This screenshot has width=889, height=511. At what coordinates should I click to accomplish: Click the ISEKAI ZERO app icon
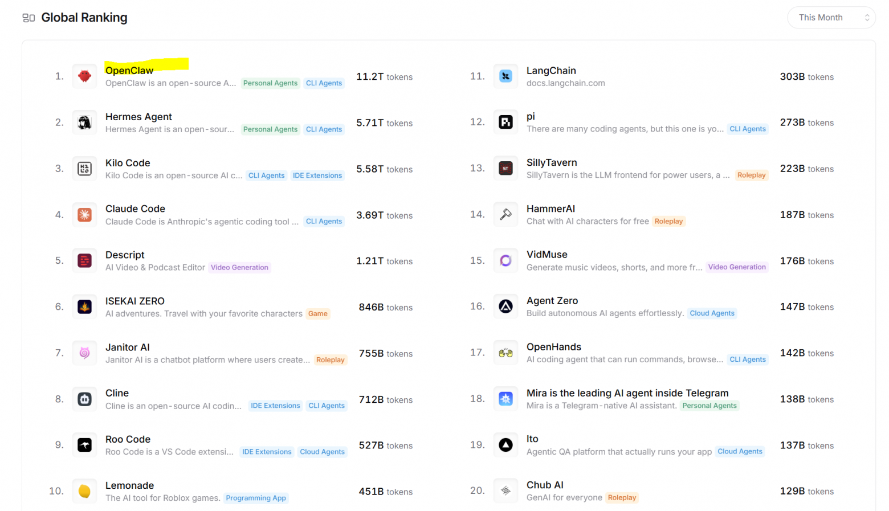(84, 307)
